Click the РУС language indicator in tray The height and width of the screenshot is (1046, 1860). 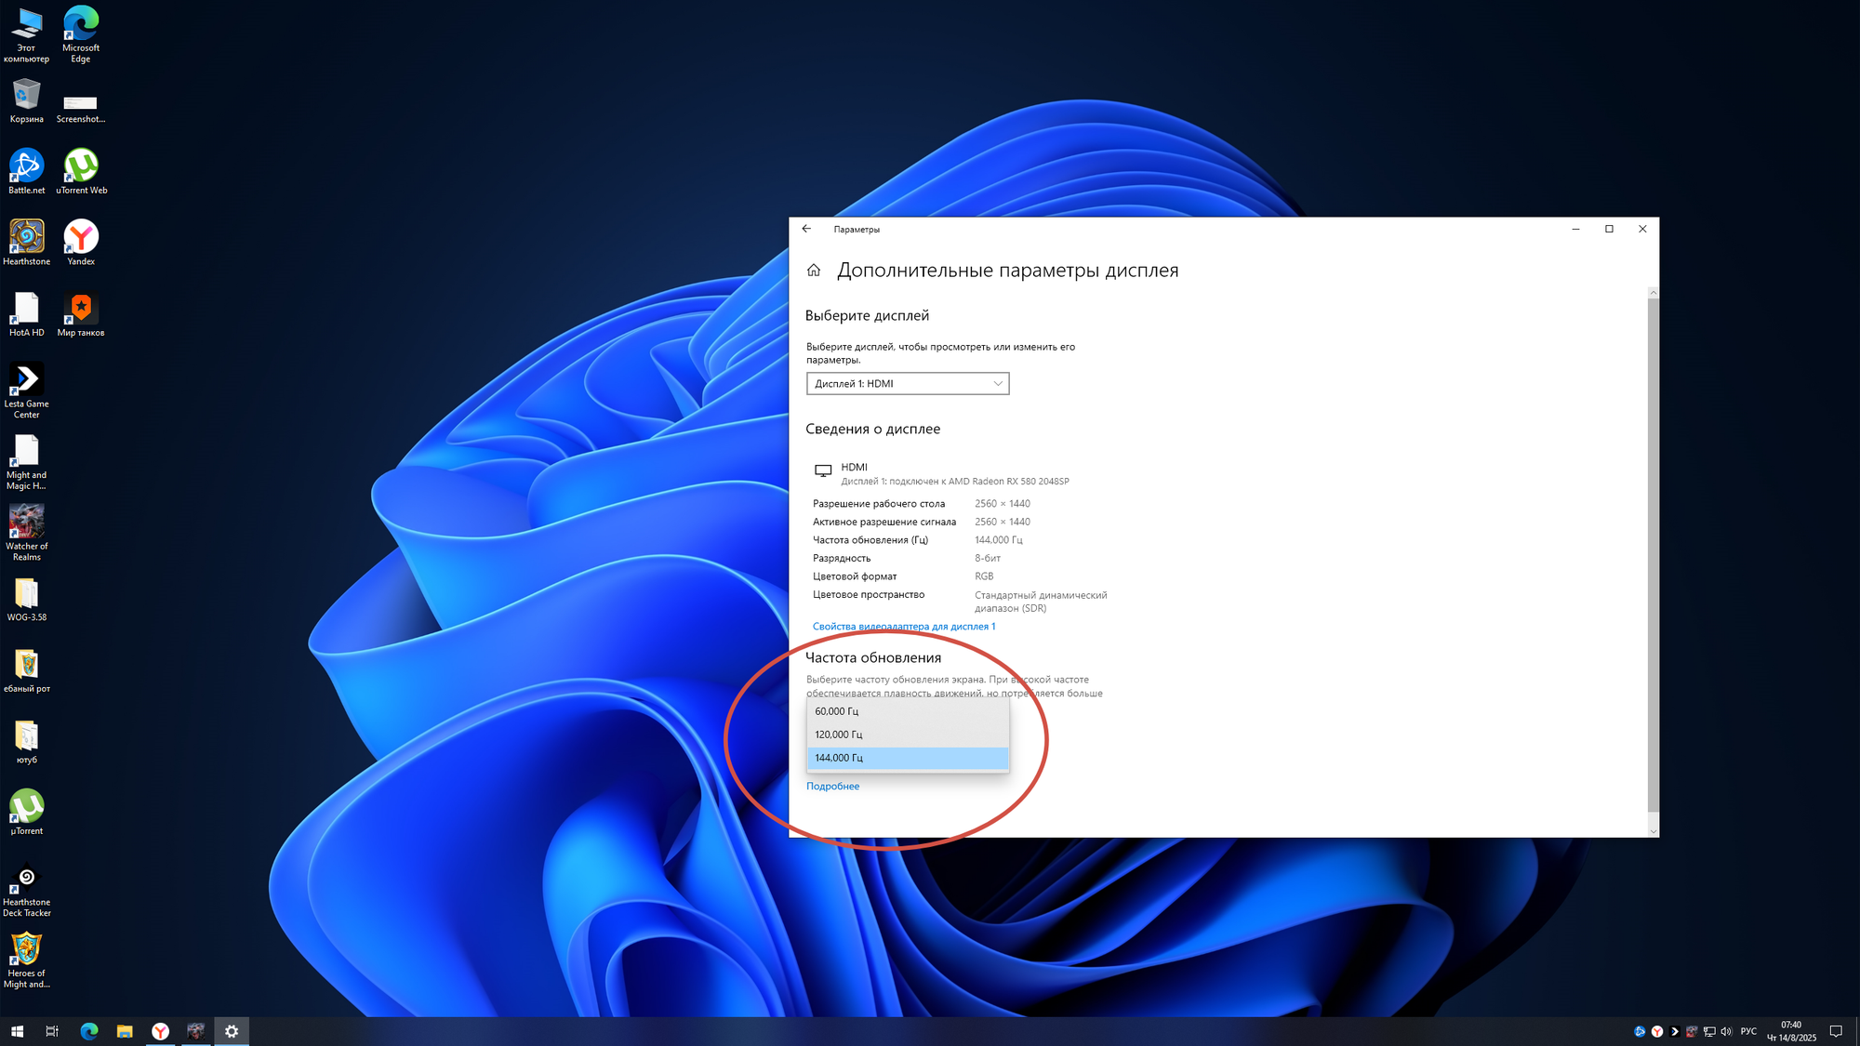tap(1748, 1031)
